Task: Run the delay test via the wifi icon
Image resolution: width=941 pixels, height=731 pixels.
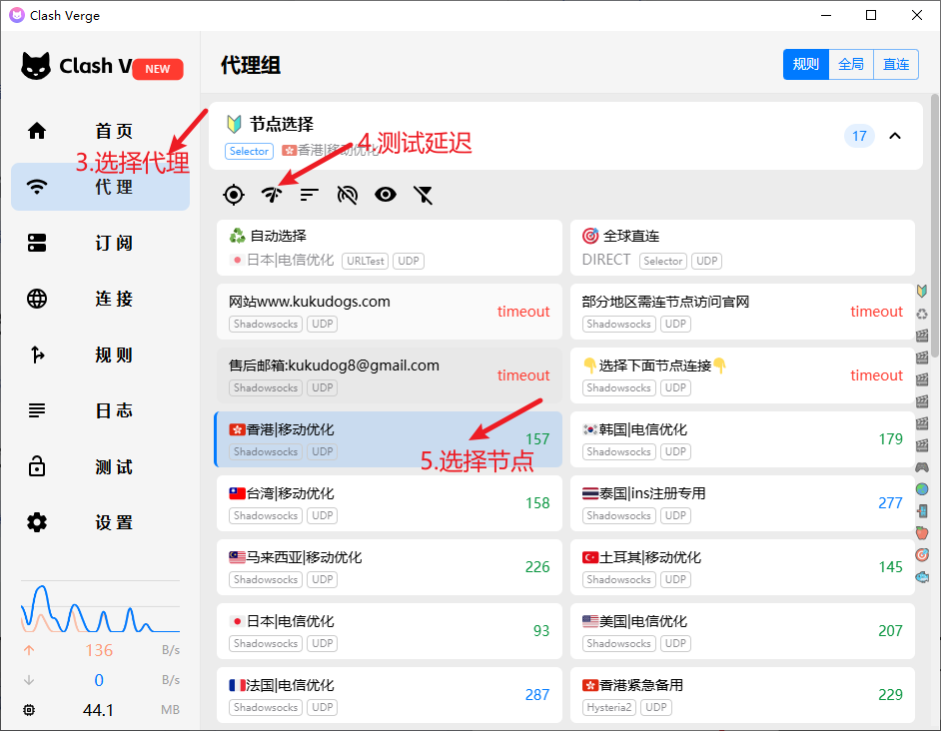Action: [272, 195]
